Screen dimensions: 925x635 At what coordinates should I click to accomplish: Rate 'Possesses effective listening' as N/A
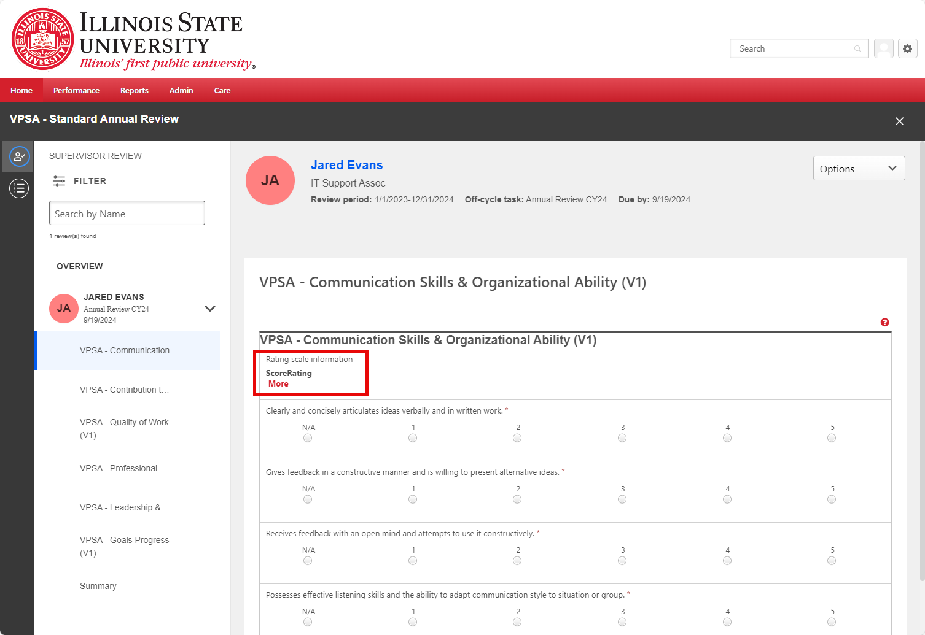(308, 622)
